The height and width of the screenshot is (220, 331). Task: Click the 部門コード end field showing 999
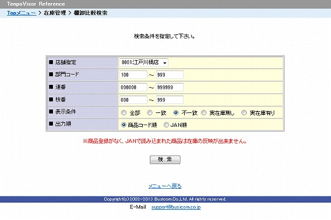click(170, 75)
